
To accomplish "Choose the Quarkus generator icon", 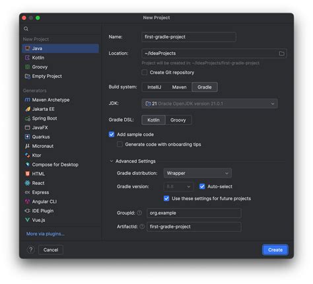I will [27, 137].
